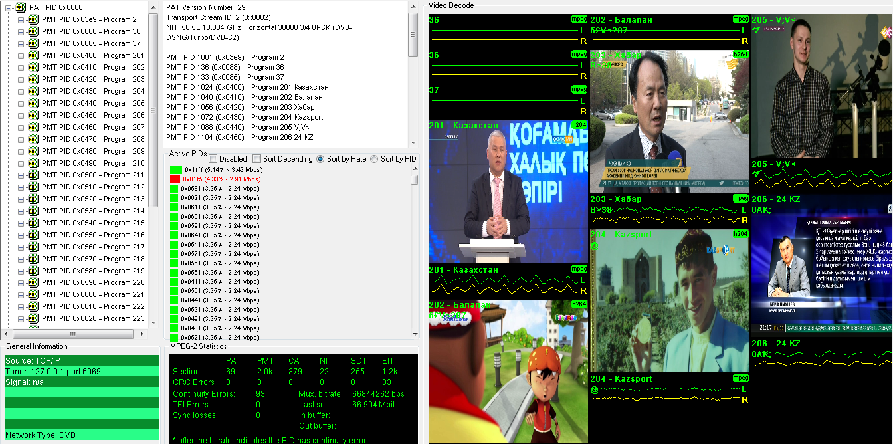Check the Sort Decending checkbox
The height and width of the screenshot is (444, 893).
click(256, 159)
